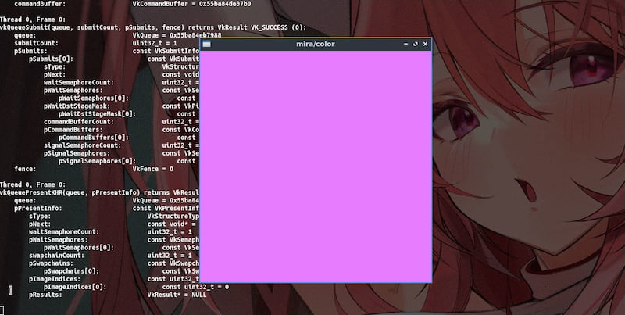Click the 'pWaitDstStageMask:' label
The height and width of the screenshot is (315, 625).
[x=77, y=106]
